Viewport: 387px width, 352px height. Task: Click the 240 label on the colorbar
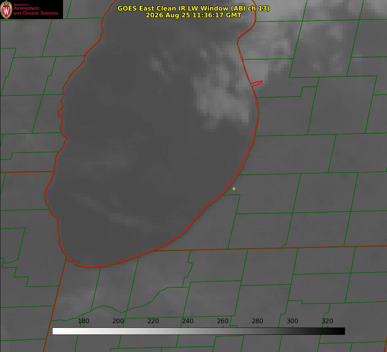tap(188, 321)
